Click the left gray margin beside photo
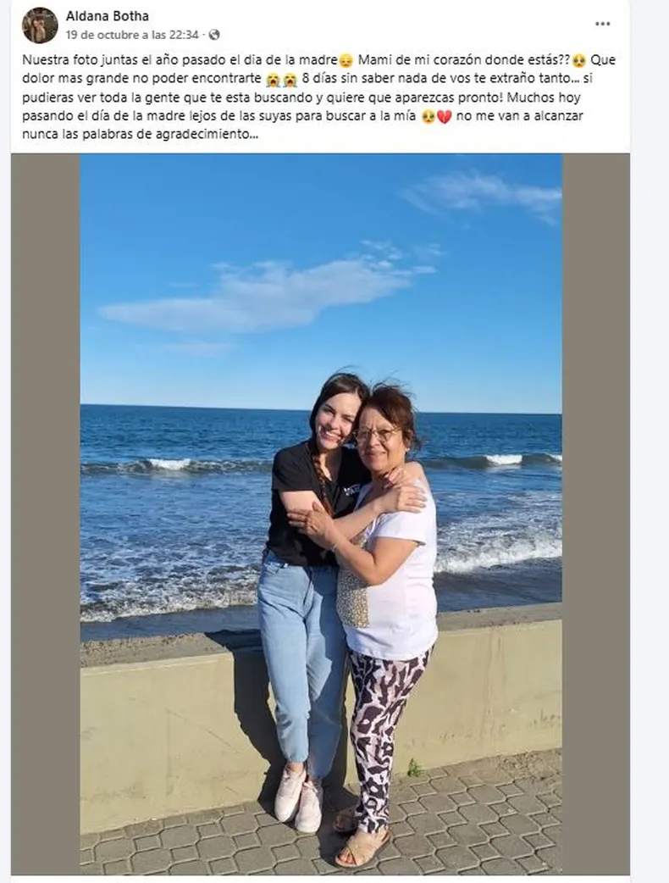669x883 pixels. point(46,514)
